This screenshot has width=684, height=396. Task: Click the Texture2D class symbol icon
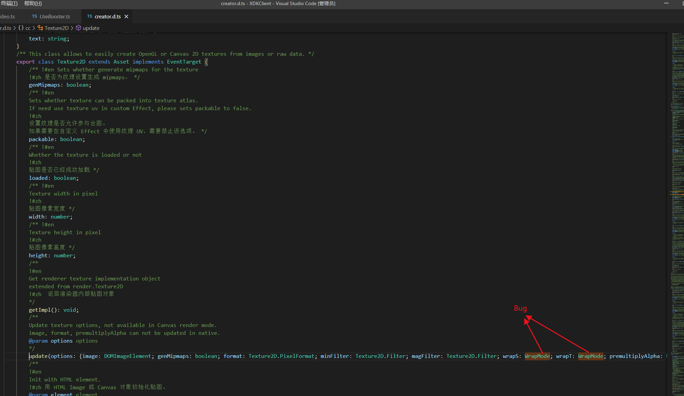tap(40, 28)
